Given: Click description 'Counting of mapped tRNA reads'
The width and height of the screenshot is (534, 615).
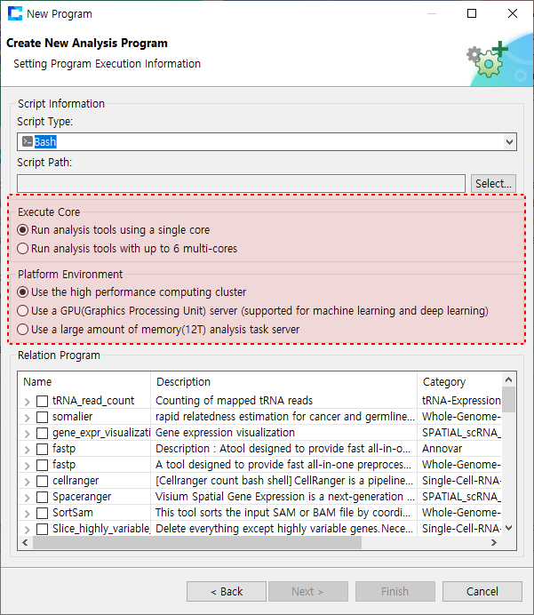Looking at the screenshot, I should point(234,401).
